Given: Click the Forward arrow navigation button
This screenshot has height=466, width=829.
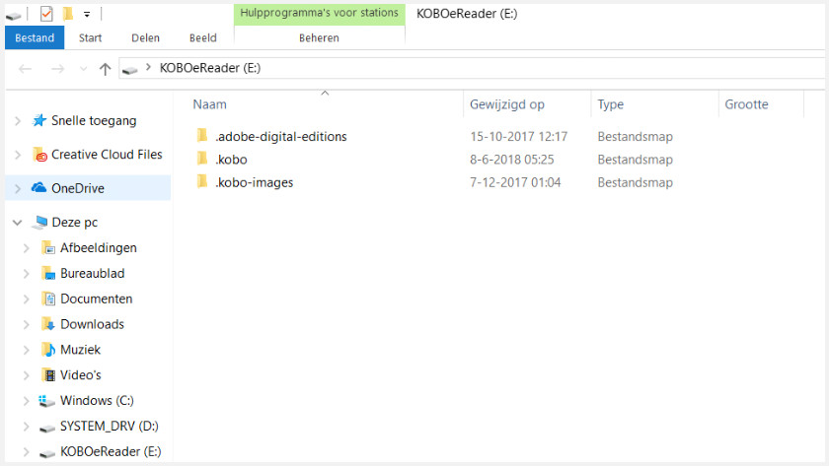Looking at the screenshot, I should pyautogui.click(x=57, y=69).
